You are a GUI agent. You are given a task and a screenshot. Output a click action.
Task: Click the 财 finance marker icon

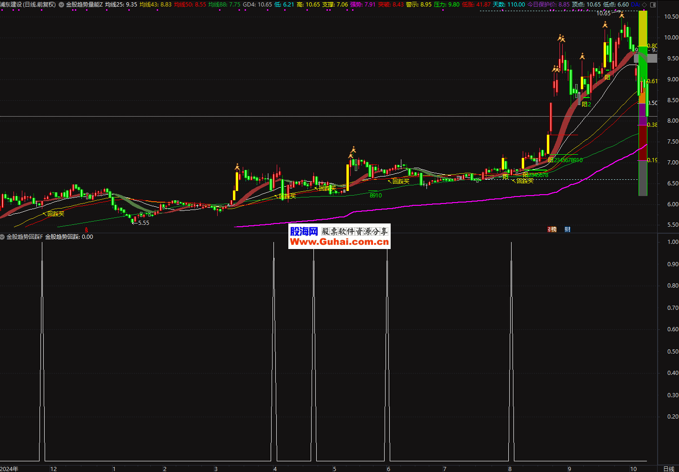click(567, 229)
